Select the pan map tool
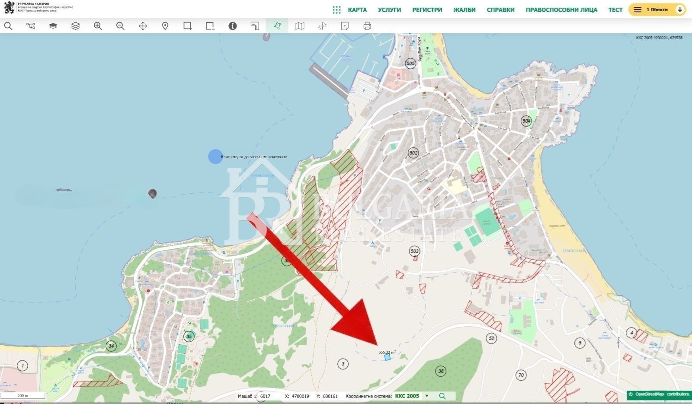The width and height of the screenshot is (692, 404). [x=143, y=26]
